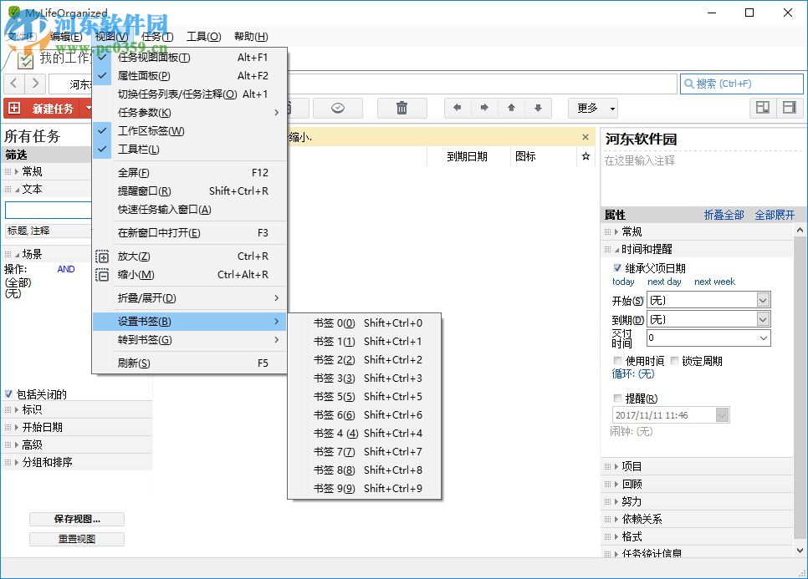This screenshot has width=808, height=579.
Task: Click the 保存视图 button
Action: 78,519
